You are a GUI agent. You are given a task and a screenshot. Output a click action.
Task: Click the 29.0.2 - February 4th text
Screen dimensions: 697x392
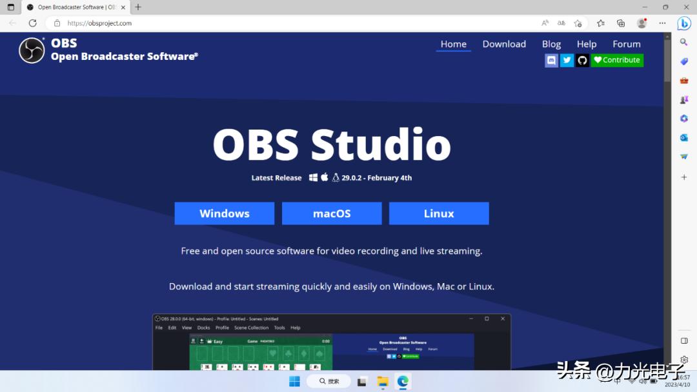tap(376, 177)
